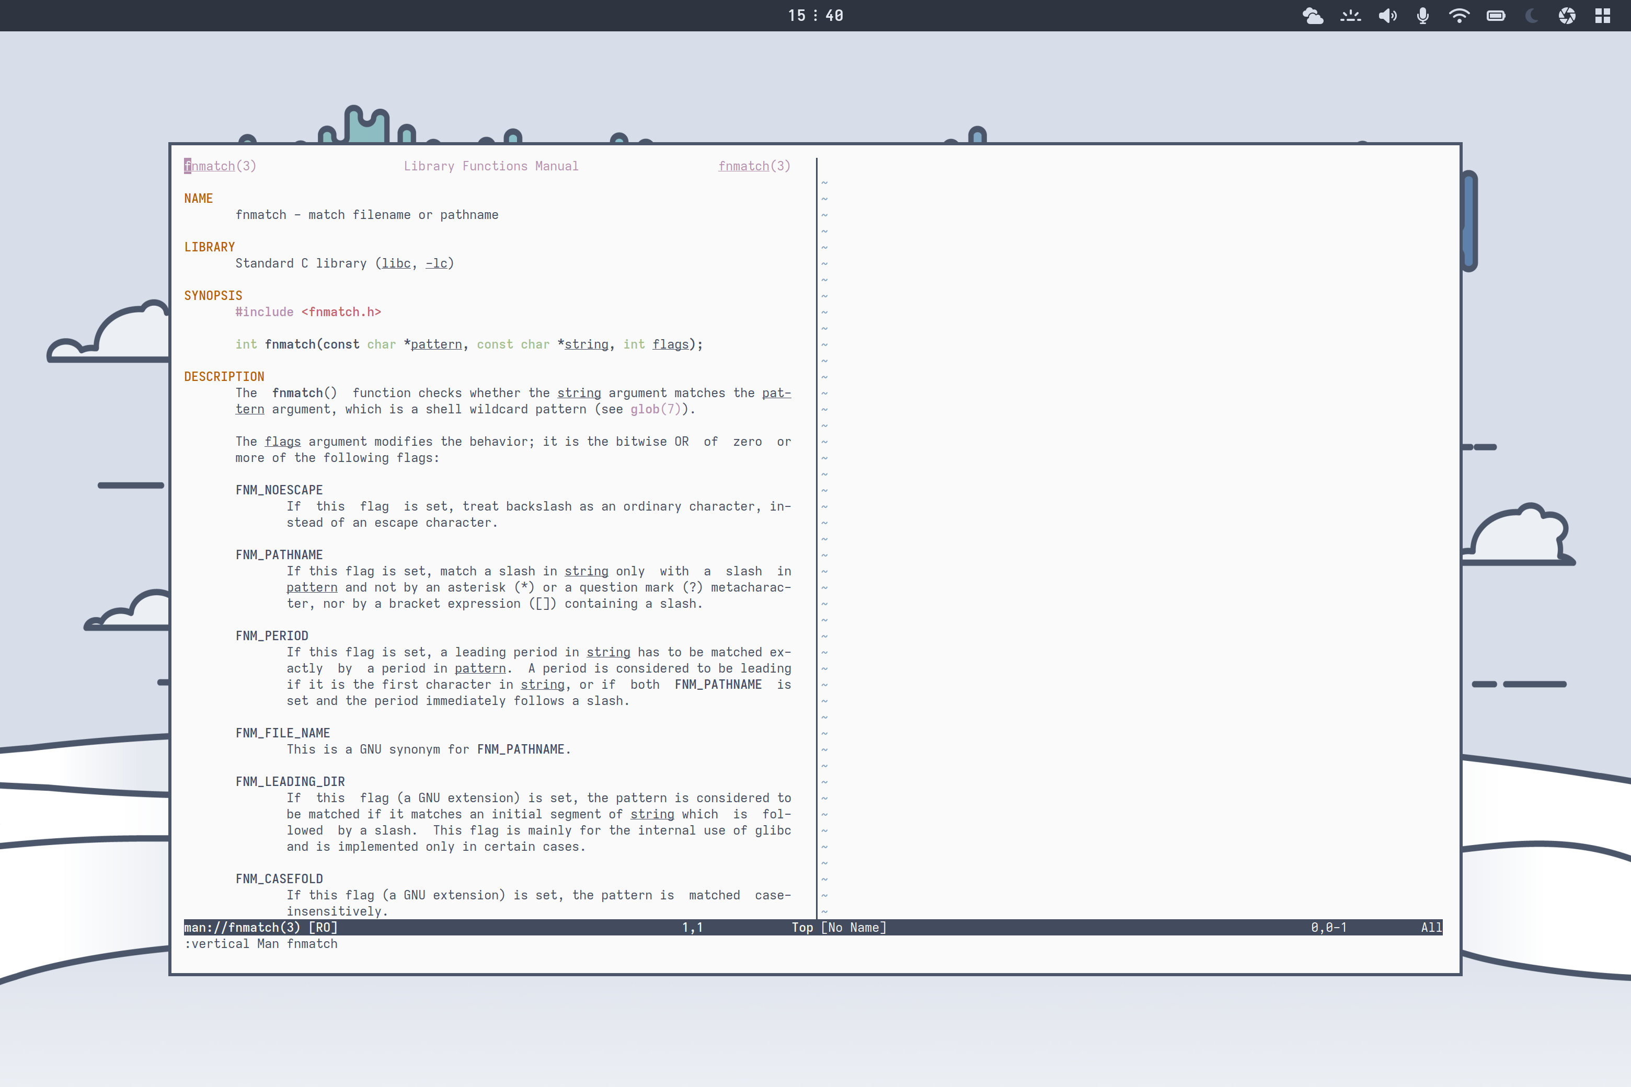The height and width of the screenshot is (1087, 1631).
Task: Click the libc link under LIBRARY
Action: [x=396, y=263]
